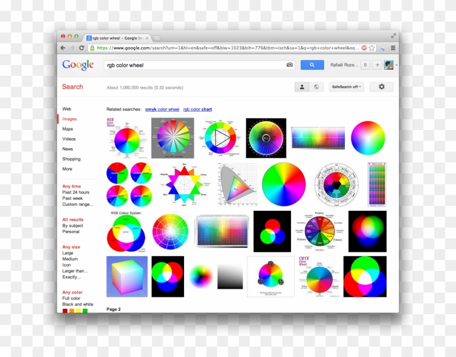Open search settings via the gear icon
The image size is (456, 357).
[382, 86]
